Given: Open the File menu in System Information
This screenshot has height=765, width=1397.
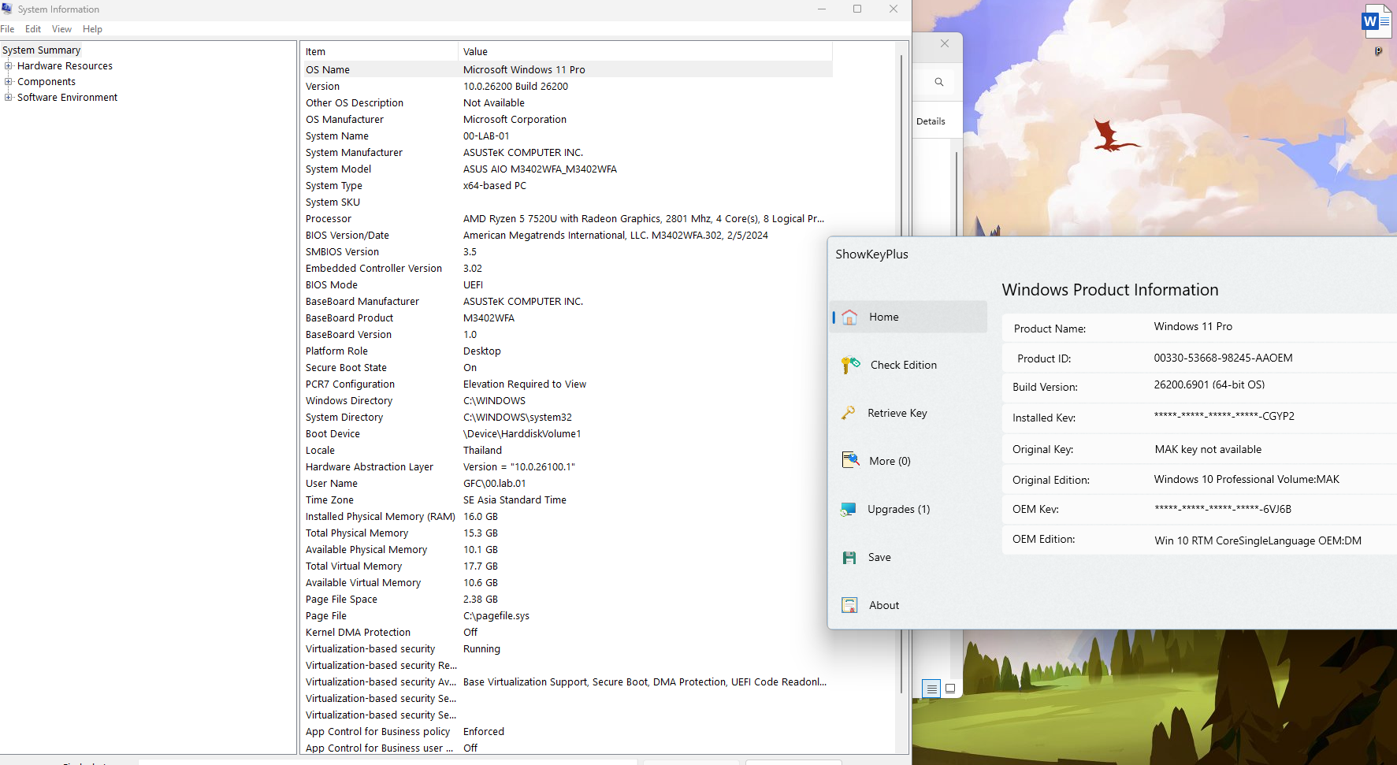Looking at the screenshot, I should click(x=8, y=29).
